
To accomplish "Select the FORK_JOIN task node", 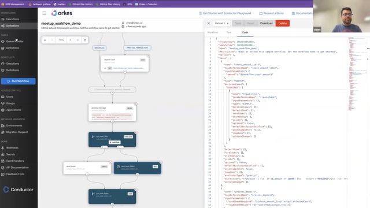I will click(x=112, y=139).
